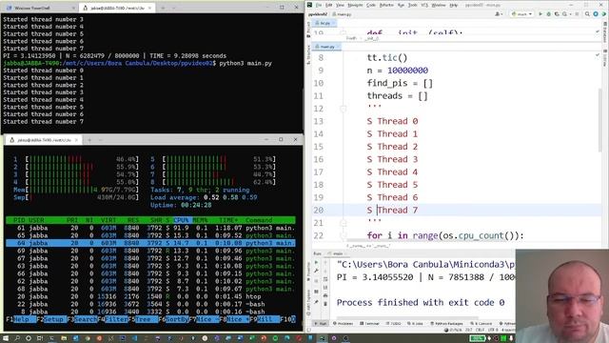Click the editor vertical scrollbar in PyCharm
This screenshot has height=343, width=609.
(600, 121)
